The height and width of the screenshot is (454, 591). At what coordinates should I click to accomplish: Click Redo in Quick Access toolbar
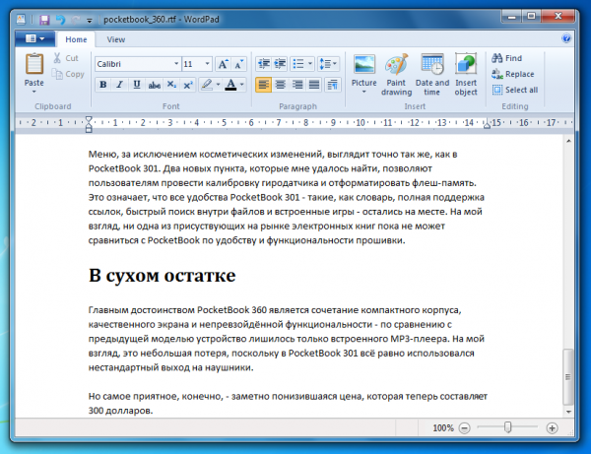tap(76, 20)
